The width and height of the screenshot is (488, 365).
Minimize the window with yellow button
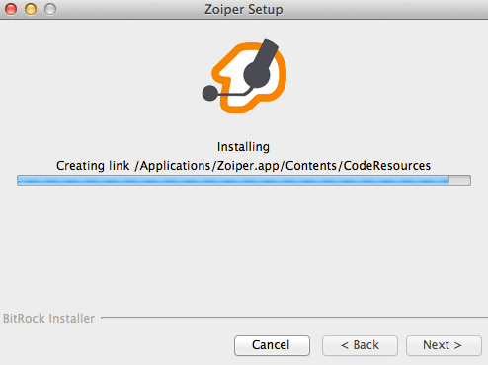coord(31,9)
